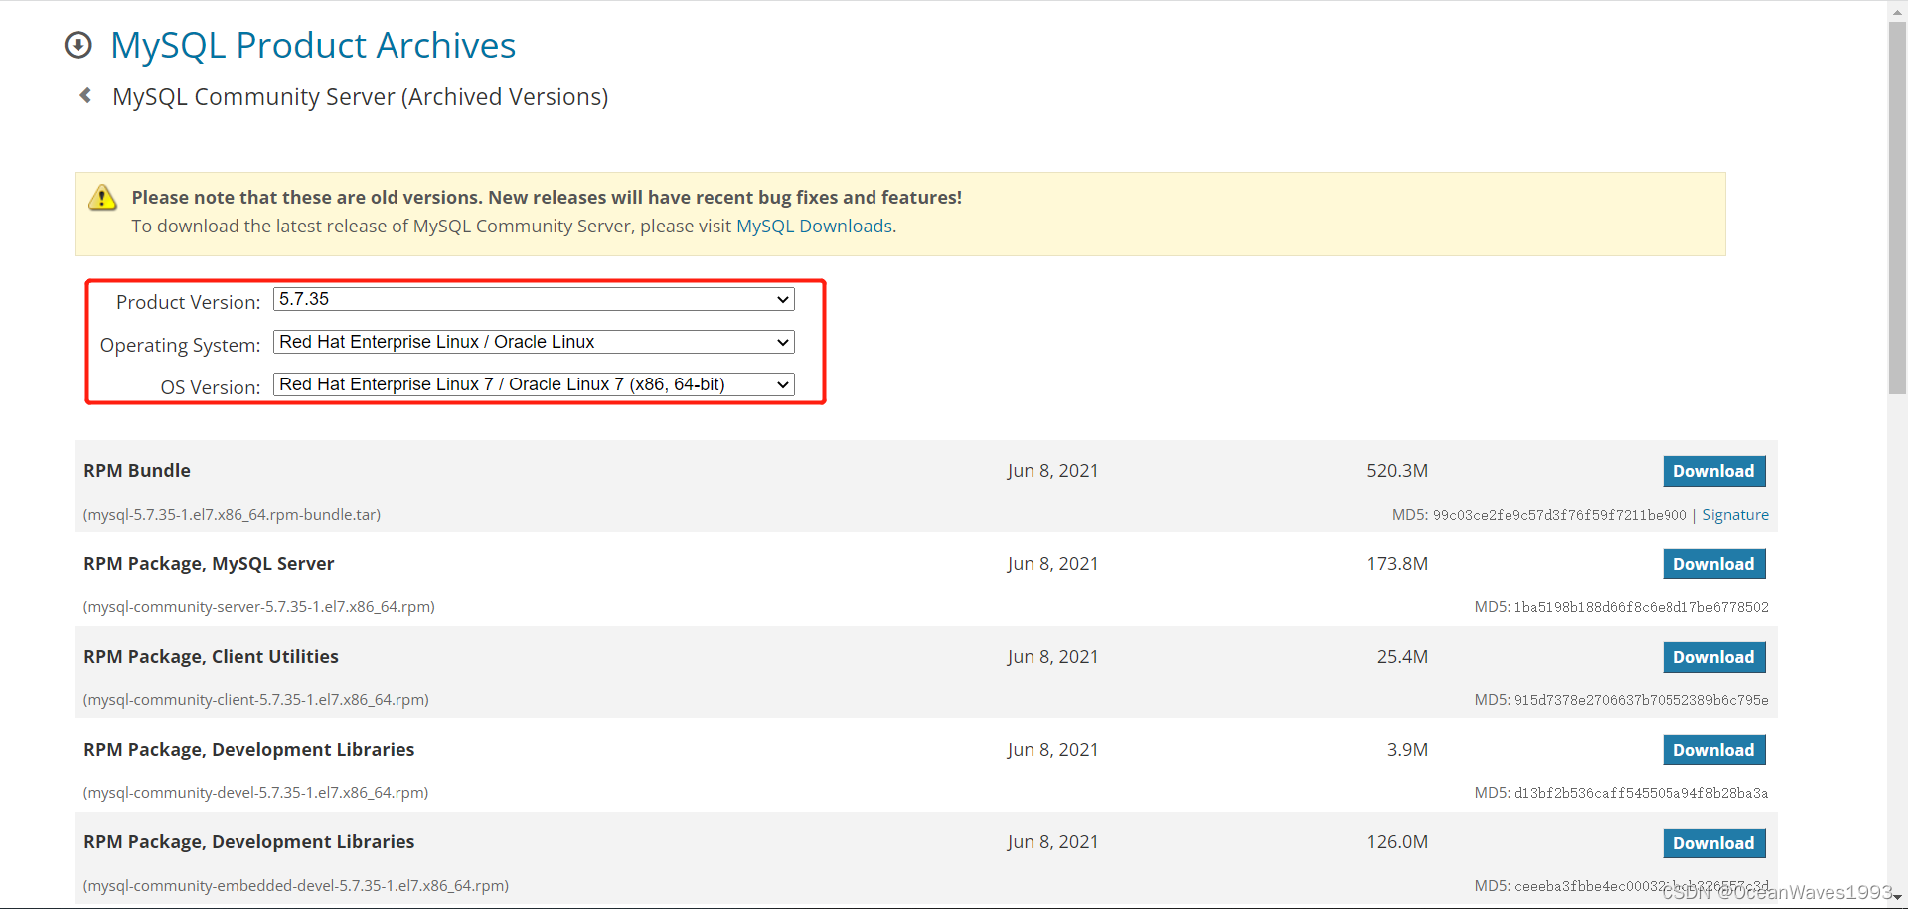Click the download circle icon beside MySQL Product Archives
The width and height of the screenshot is (1908, 909).
[x=78, y=45]
